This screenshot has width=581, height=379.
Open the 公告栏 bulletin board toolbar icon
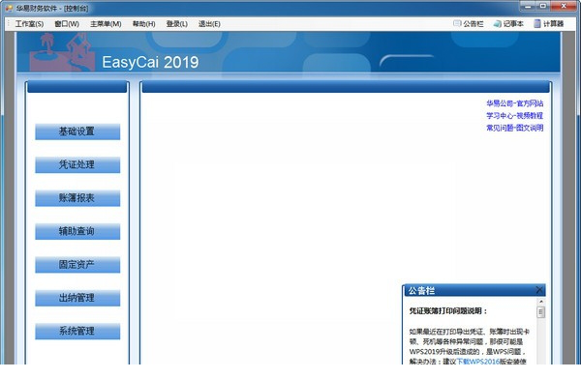469,23
